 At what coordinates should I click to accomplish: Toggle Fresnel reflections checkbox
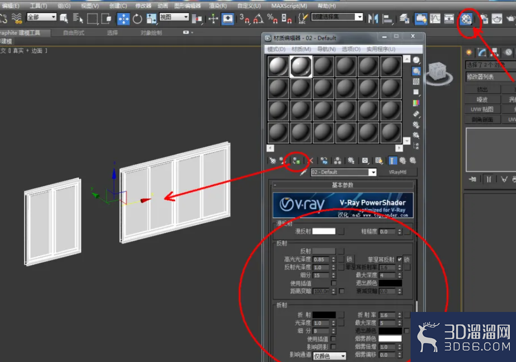(400, 259)
